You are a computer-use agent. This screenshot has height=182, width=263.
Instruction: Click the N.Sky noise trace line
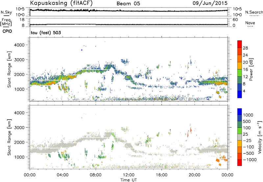click(129, 11)
